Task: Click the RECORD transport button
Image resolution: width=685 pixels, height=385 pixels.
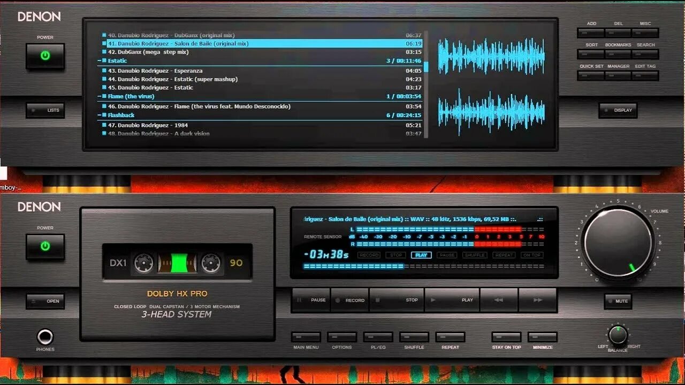Action: [x=350, y=300]
